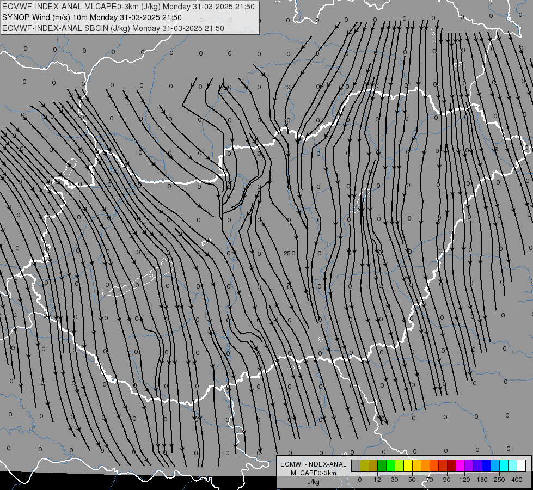Click the legend tick value 250
This screenshot has height=490, width=533.
pyautogui.click(x=499, y=480)
